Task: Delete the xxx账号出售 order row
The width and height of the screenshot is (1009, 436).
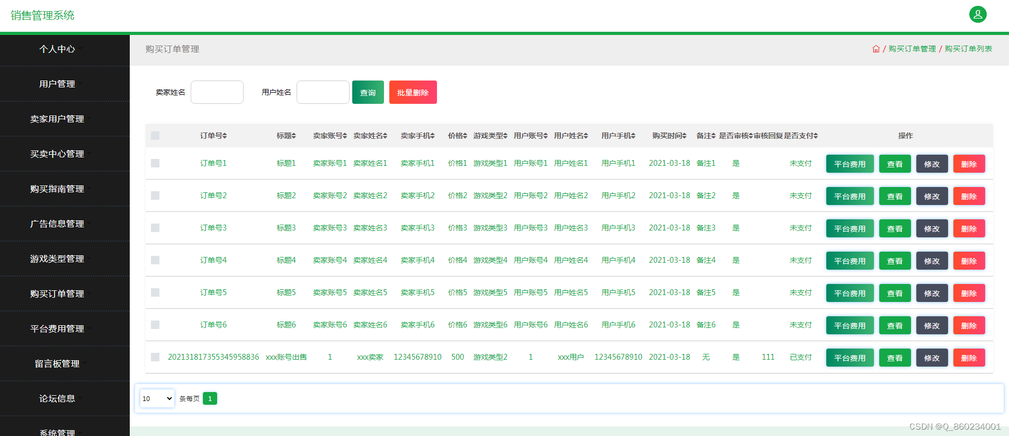Action: coord(969,358)
